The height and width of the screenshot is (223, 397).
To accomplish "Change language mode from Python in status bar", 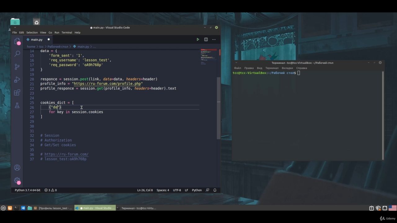I will click(197, 190).
